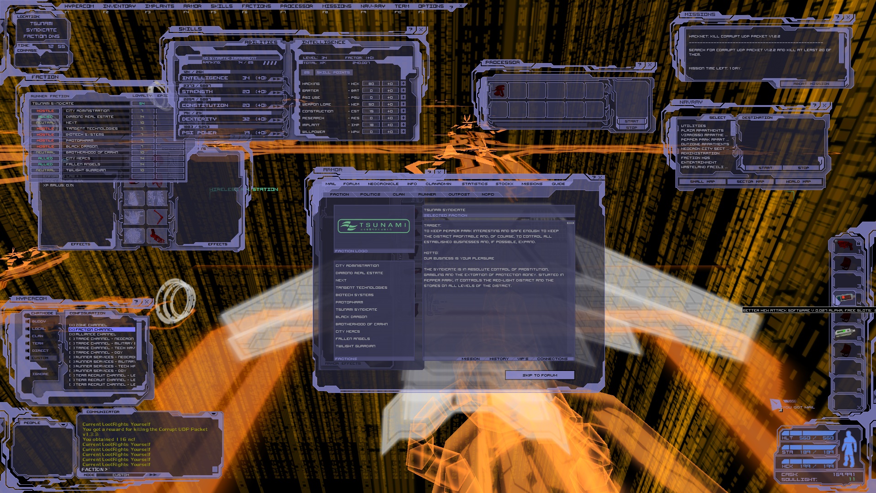The image size is (876, 493).
Task: Click the speaker icon beside Direct chatmode
Action: (27, 350)
